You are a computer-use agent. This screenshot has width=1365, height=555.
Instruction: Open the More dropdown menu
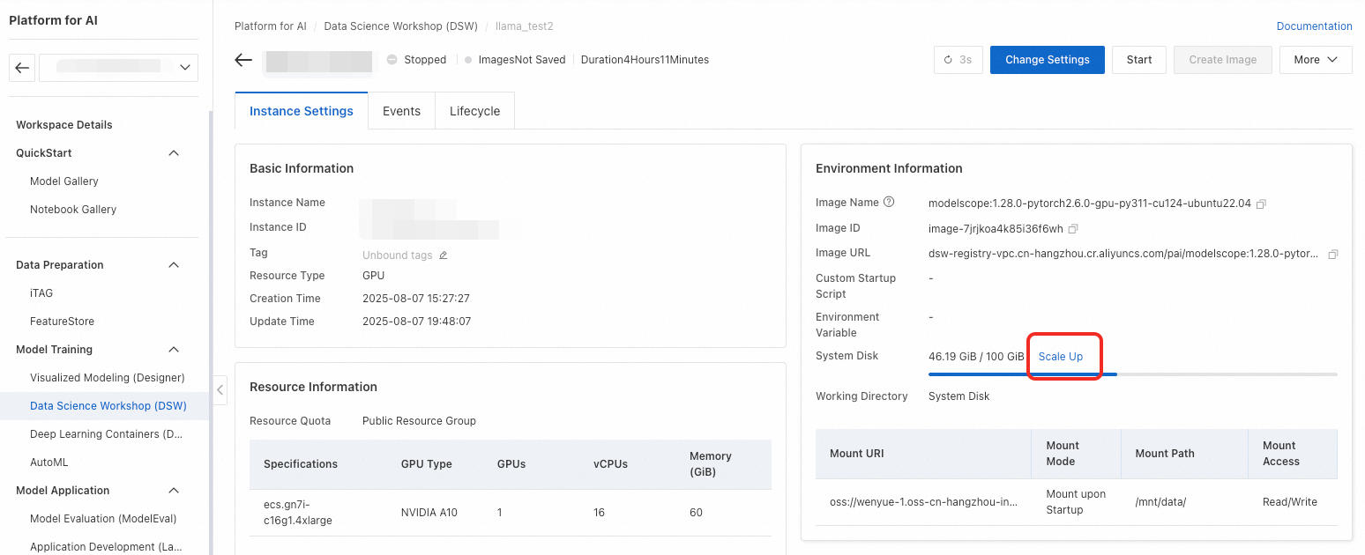[1315, 60]
